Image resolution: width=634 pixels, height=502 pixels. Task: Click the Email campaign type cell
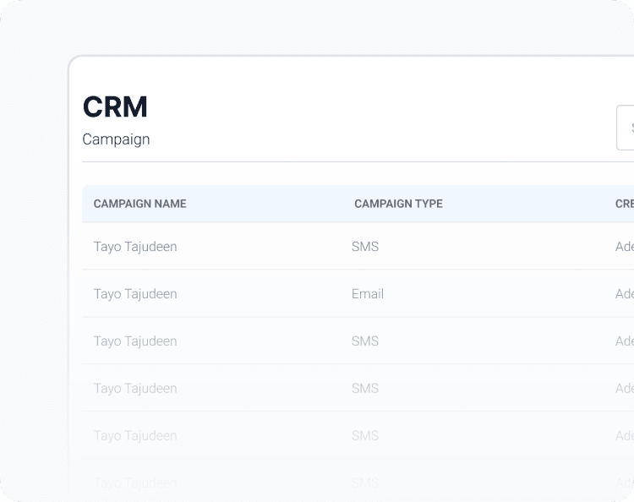(x=368, y=294)
